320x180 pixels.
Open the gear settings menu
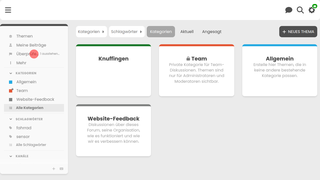[311, 10]
